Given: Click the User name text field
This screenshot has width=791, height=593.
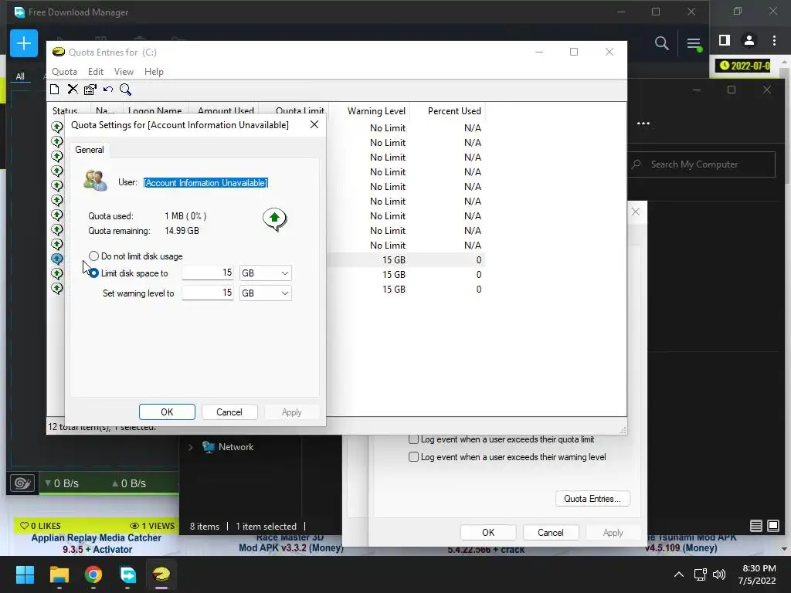Looking at the screenshot, I should [205, 182].
